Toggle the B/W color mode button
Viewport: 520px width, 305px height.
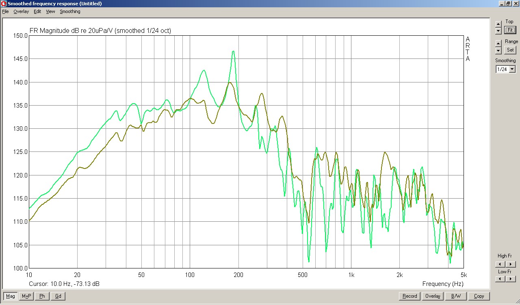click(x=456, y=296)
